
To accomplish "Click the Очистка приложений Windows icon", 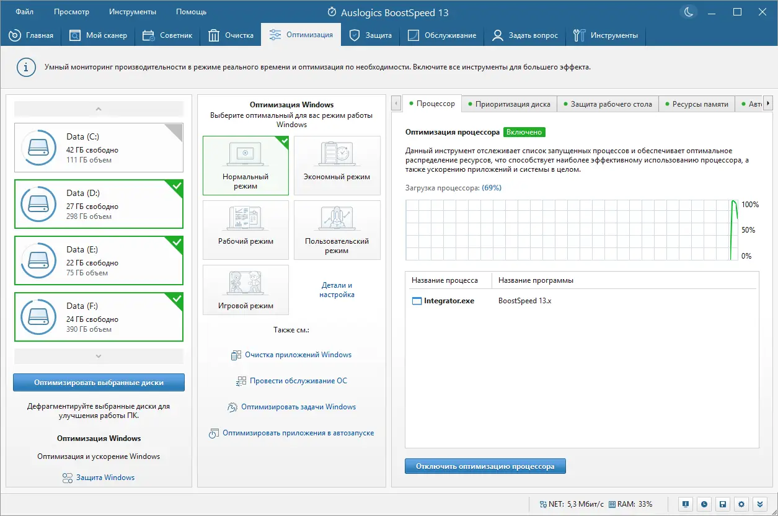I will 236,355.
